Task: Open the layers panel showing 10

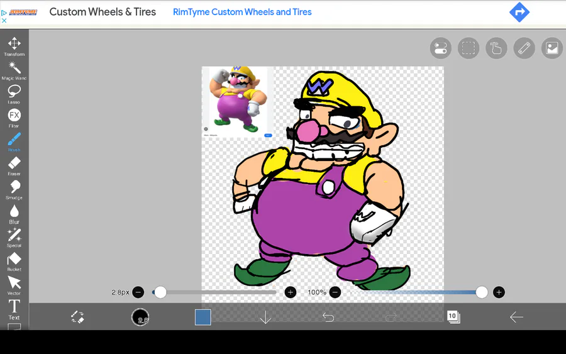Action: (453, 317)
